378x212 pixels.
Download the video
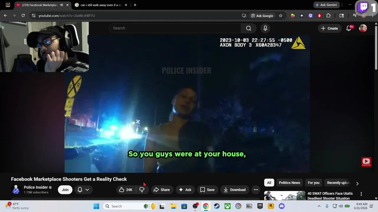pos(234,190)
